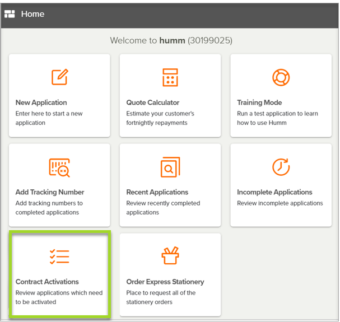
Task: Click the New Application tile heading
Action: point(41,102)
